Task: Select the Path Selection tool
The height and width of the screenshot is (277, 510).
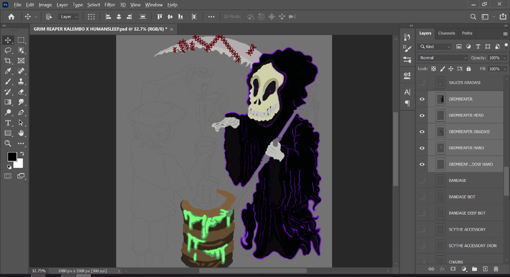Action: [21, 123]
